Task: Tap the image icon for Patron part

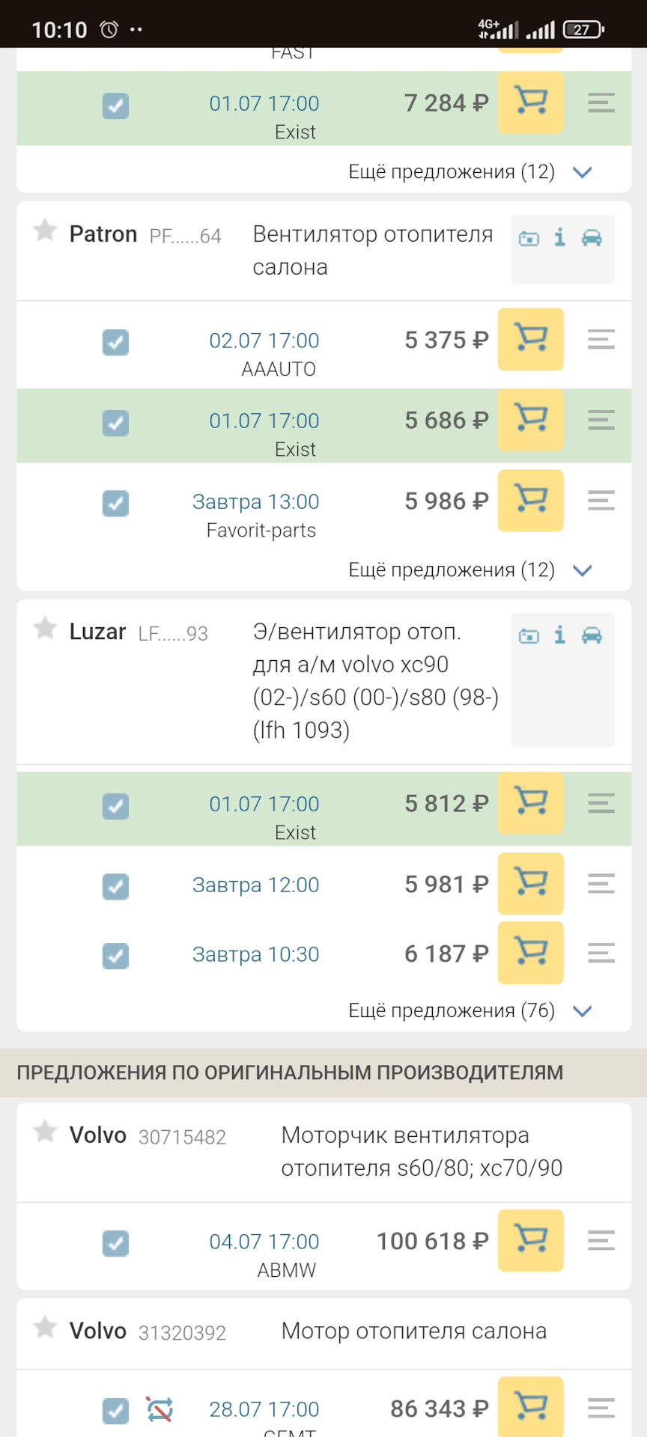Action: (x=529, y=239)
